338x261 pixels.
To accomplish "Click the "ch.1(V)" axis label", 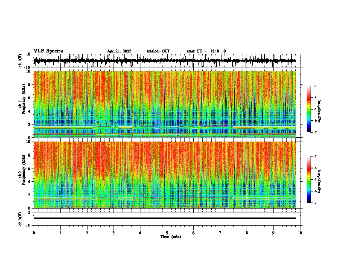I will click(x=20, y=61).
